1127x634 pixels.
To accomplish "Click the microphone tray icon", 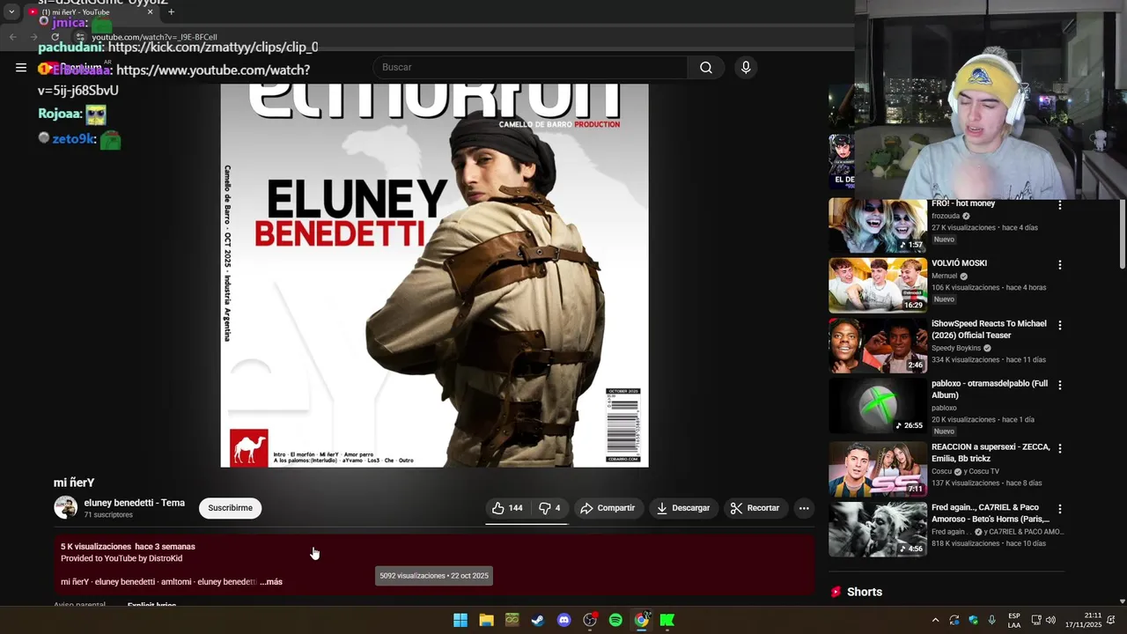I will point(992,620).
